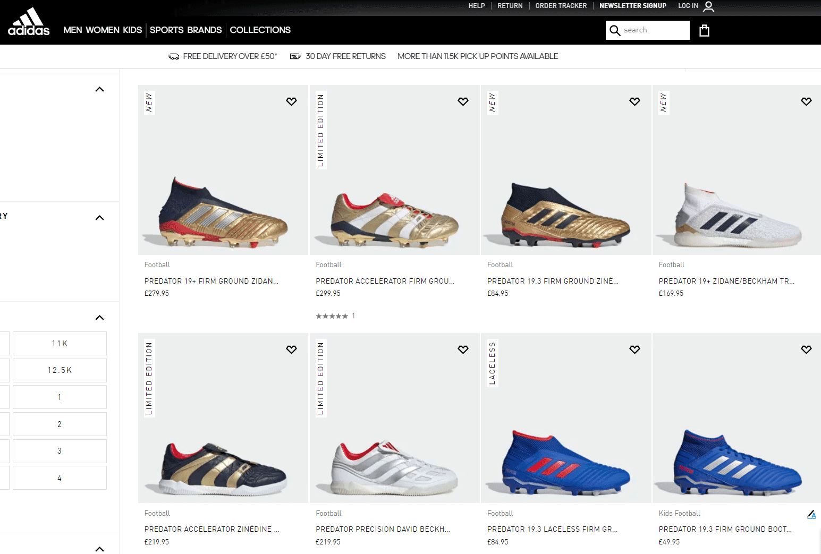This screenshot has width=821, height=554.
Task: Click the £49.95 price
Action: tap(670, 542)
